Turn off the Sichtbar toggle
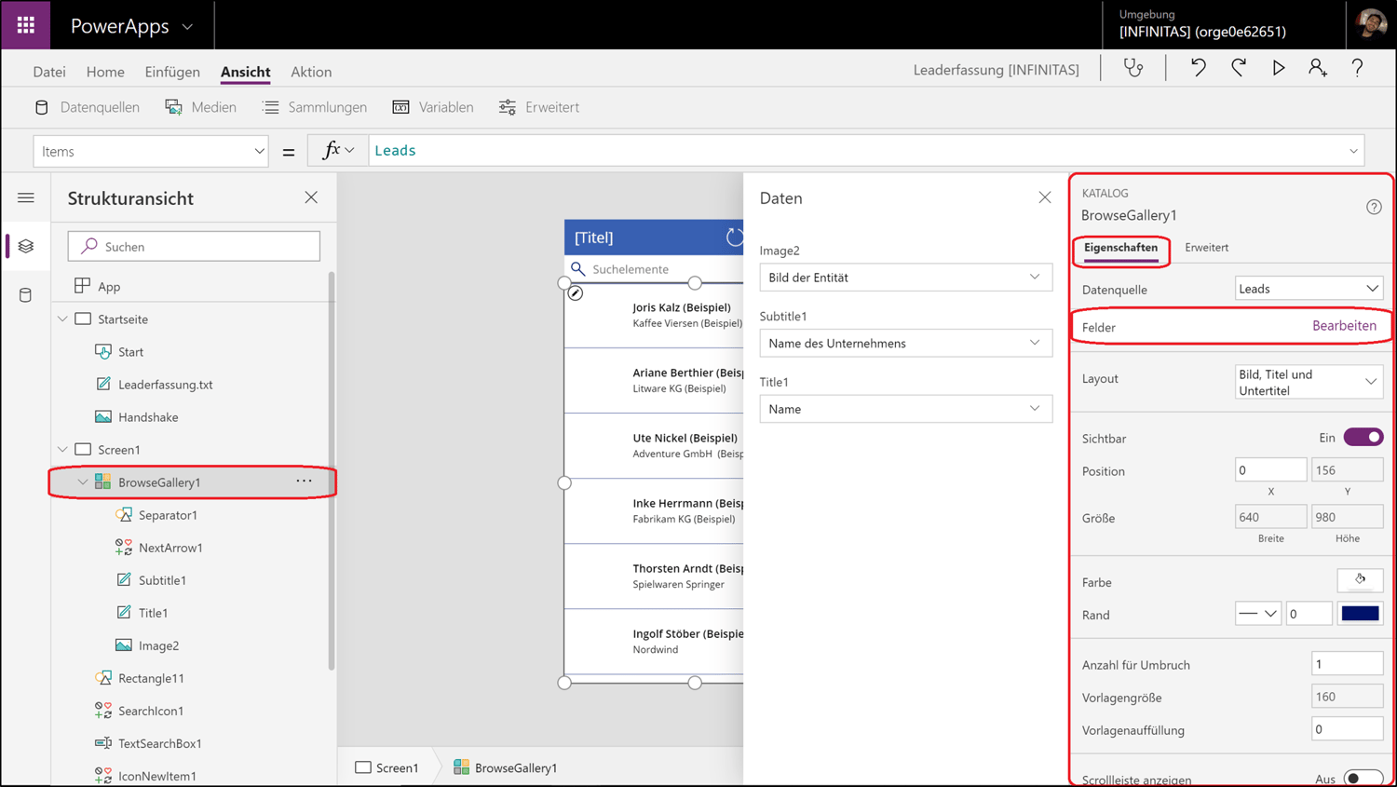The height and width of the screenshot is (787, 1397). 1363,437
